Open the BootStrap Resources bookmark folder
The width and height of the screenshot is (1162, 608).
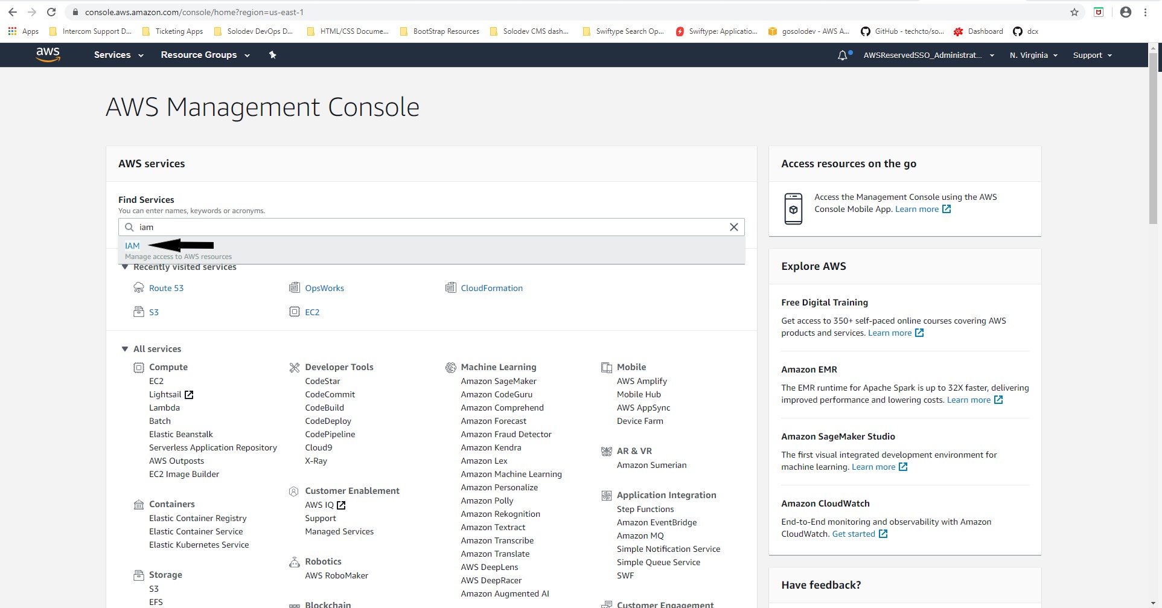(439, 31)
